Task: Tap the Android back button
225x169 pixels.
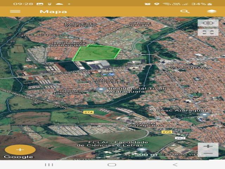Action: (x=175, y=165)
